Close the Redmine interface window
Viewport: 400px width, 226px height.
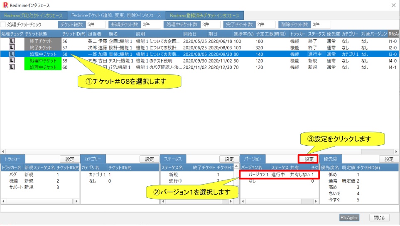pyautogui.click(x=393, y=5)
